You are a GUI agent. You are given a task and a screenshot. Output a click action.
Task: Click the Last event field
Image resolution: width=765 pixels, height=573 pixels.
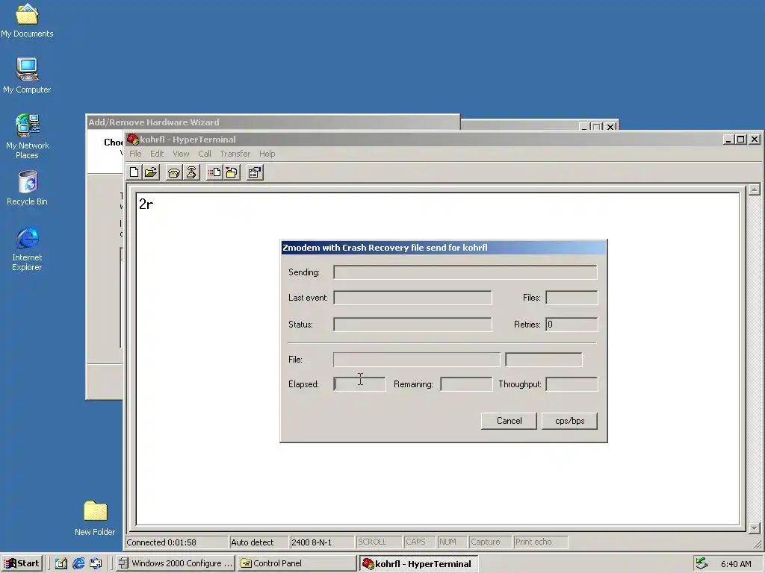412,298
